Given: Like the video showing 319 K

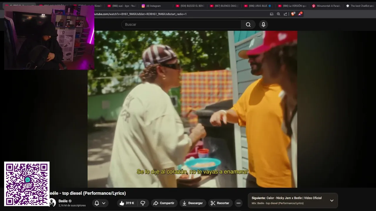Looking at the screenshot, I should click(127, 203).
